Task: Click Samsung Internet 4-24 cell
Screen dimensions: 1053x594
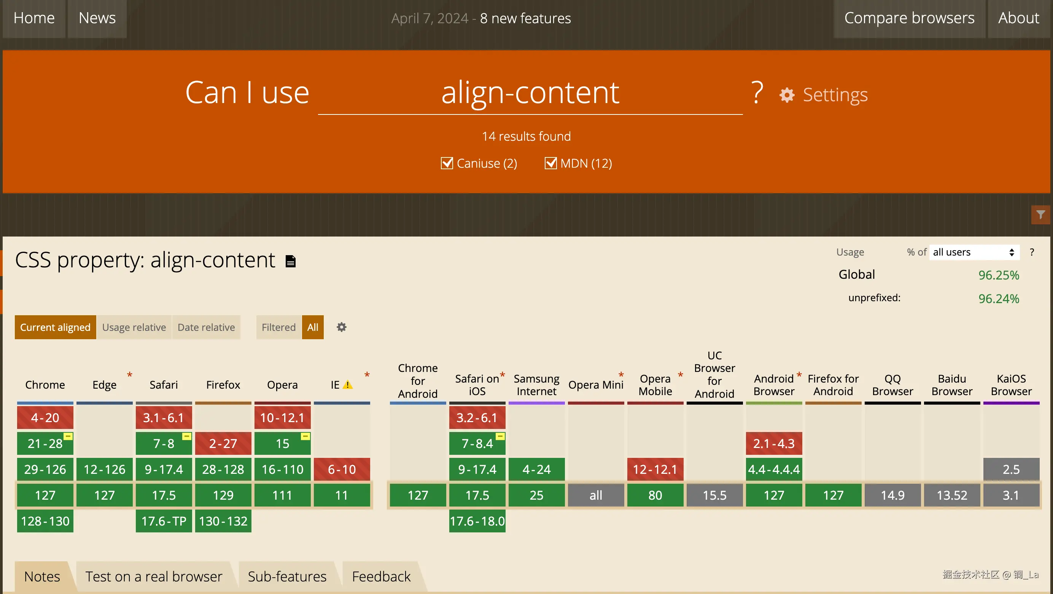Action: pos(536,469)
